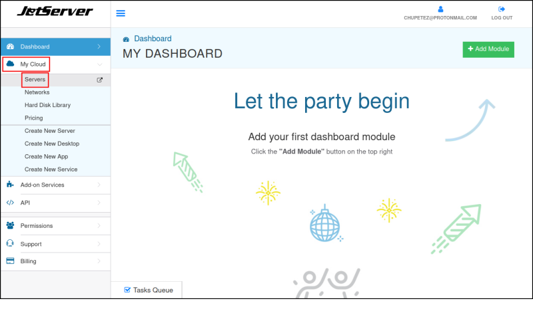The image size is (533, 319).
Task: Click the Billing credit card icon
Action: 10,261
